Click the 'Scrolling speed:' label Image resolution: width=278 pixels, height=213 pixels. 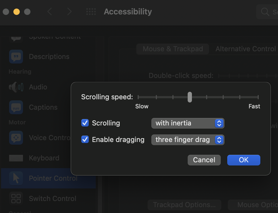click(107, 97)
